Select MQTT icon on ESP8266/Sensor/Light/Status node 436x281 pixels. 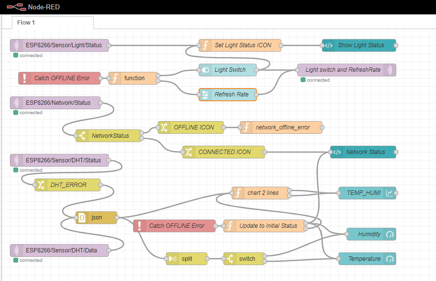click(16, 45)
